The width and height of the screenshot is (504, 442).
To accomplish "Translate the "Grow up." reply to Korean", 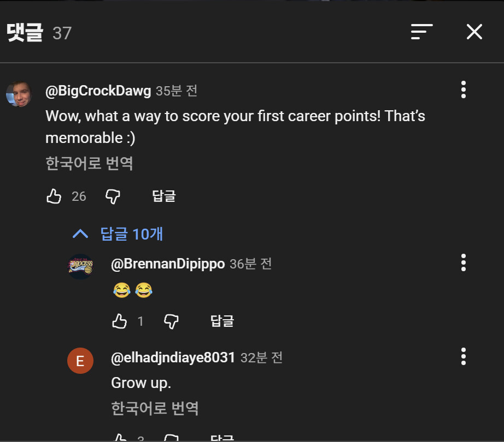I will point(155,408).
